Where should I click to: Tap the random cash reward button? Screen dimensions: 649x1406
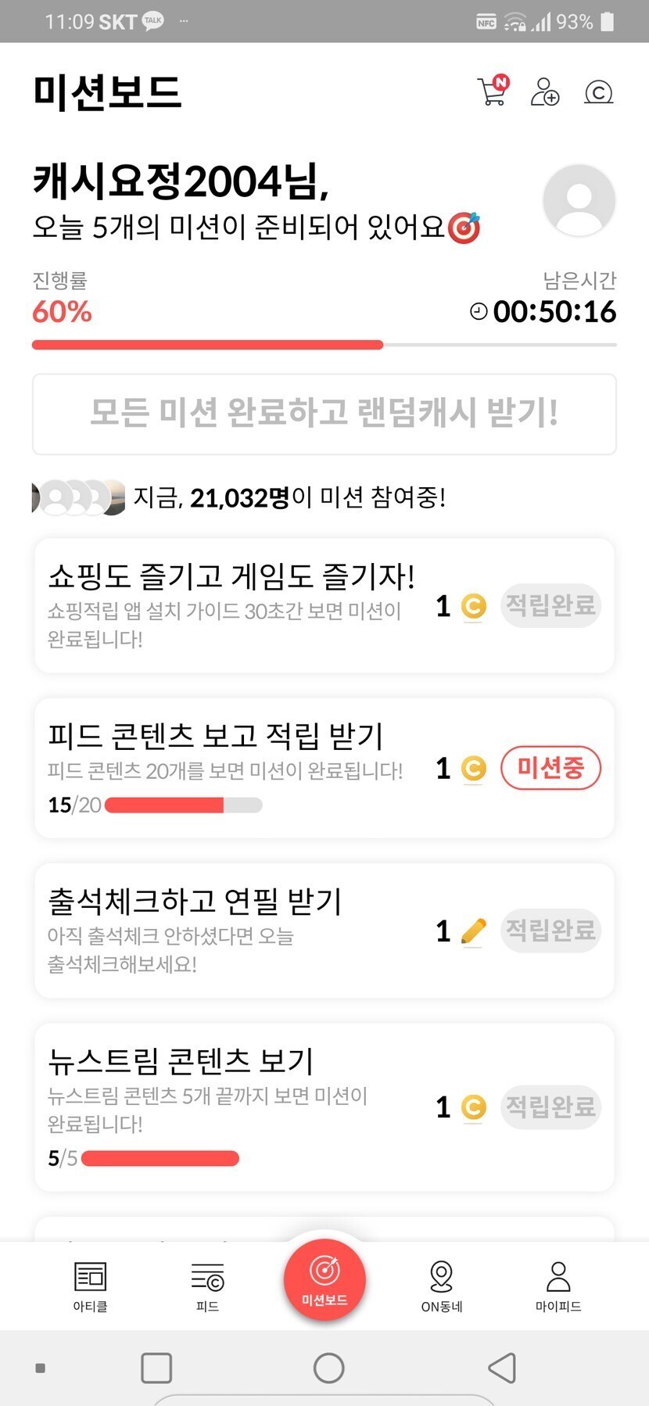click(x=324, y=414)
